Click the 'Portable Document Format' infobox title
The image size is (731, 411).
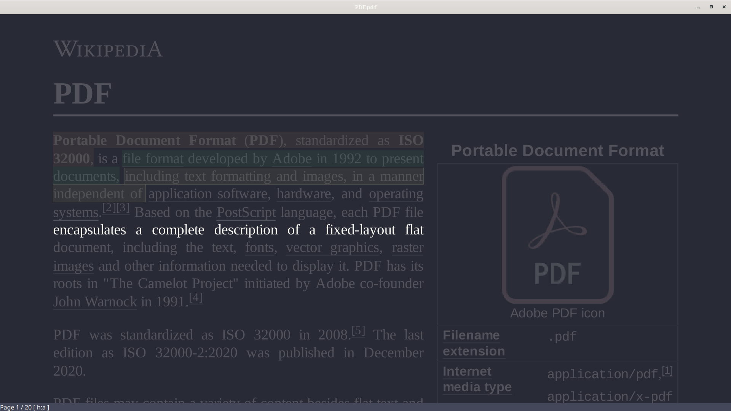557,151
